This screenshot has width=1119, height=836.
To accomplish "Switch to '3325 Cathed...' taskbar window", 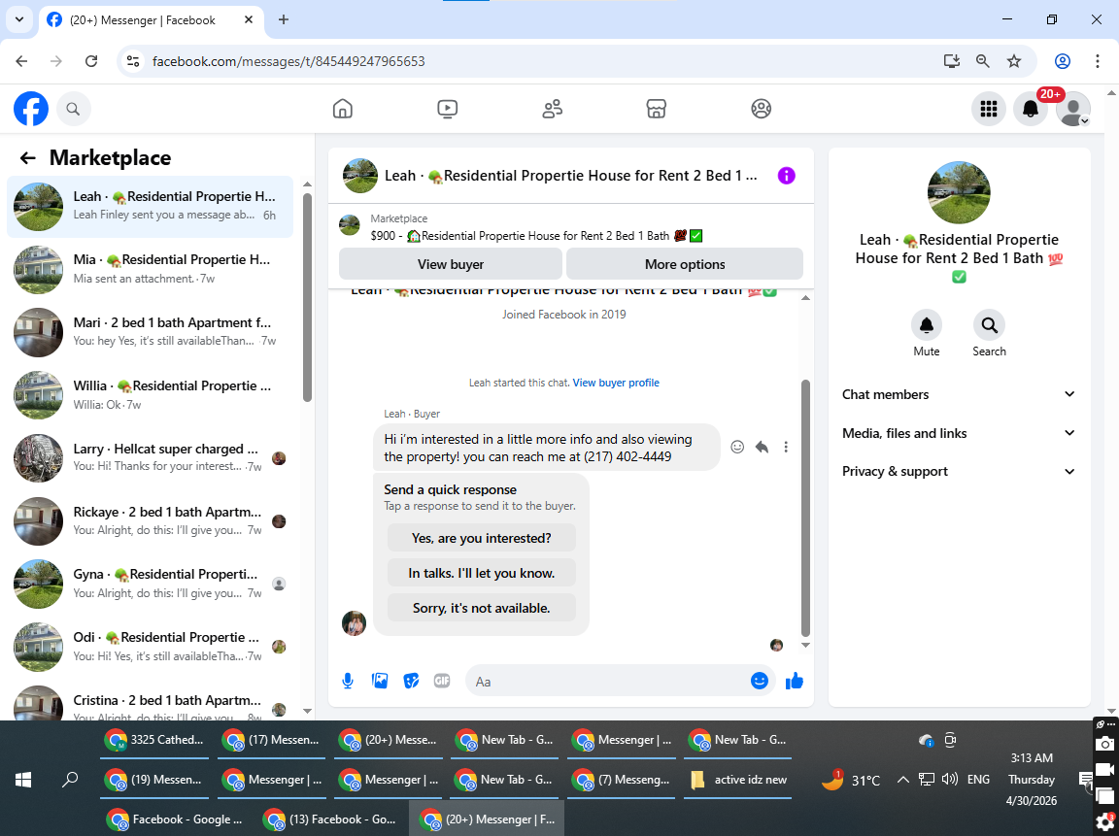I will click(x=155, y=741).
